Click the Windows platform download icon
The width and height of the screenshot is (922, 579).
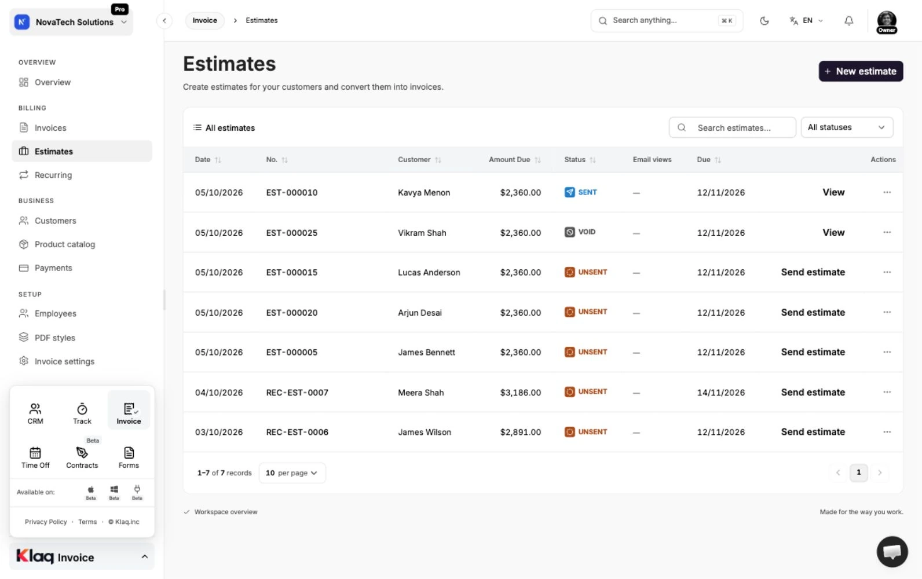(114, 492)
